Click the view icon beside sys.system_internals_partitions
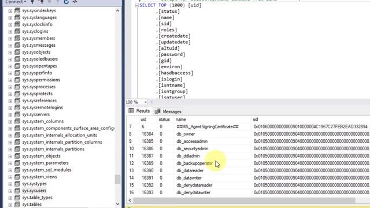This screenshot has width=370, height=208. 17,149
